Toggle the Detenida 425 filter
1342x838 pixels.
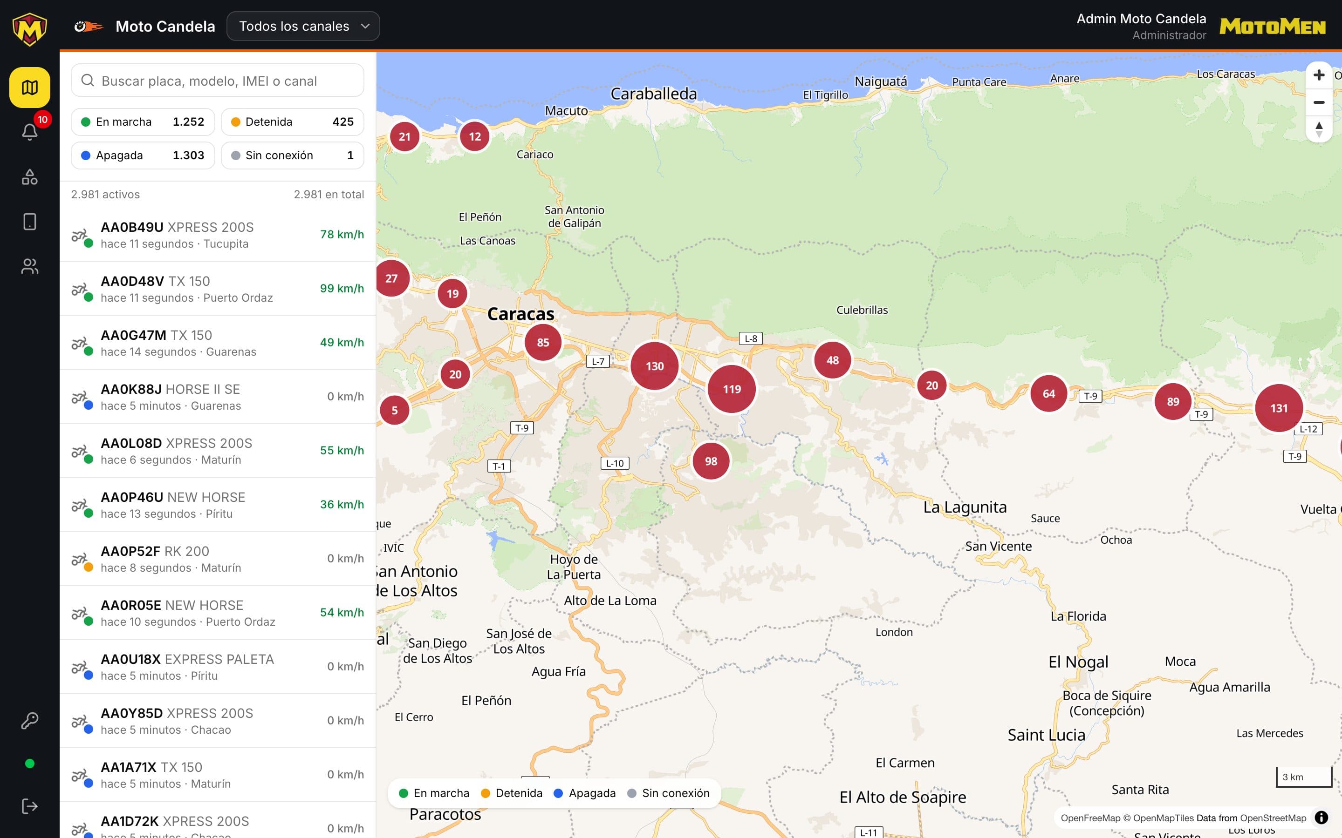pyautogui.click(x=292, y=122)
